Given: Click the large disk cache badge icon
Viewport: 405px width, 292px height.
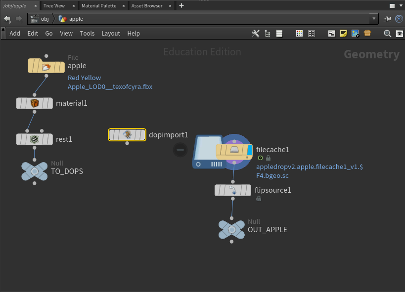Looking at the screenshot, I should coord(206,152).
